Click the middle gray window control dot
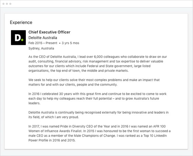This screenshot has height=156, width=193. point(7,4)
